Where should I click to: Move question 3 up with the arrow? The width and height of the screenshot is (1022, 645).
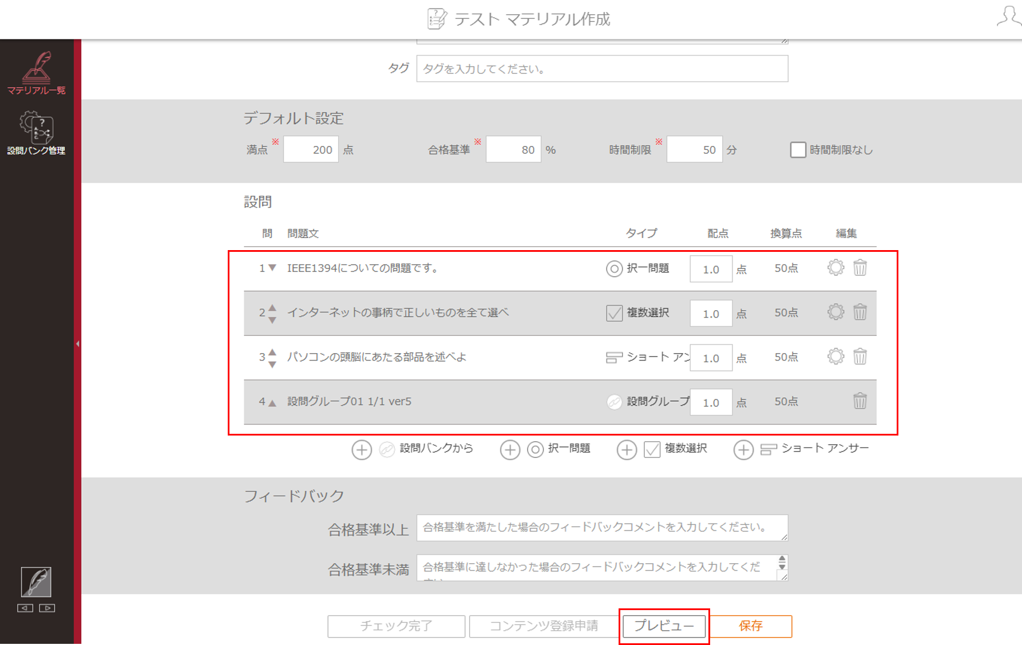(x=272, y=352)
